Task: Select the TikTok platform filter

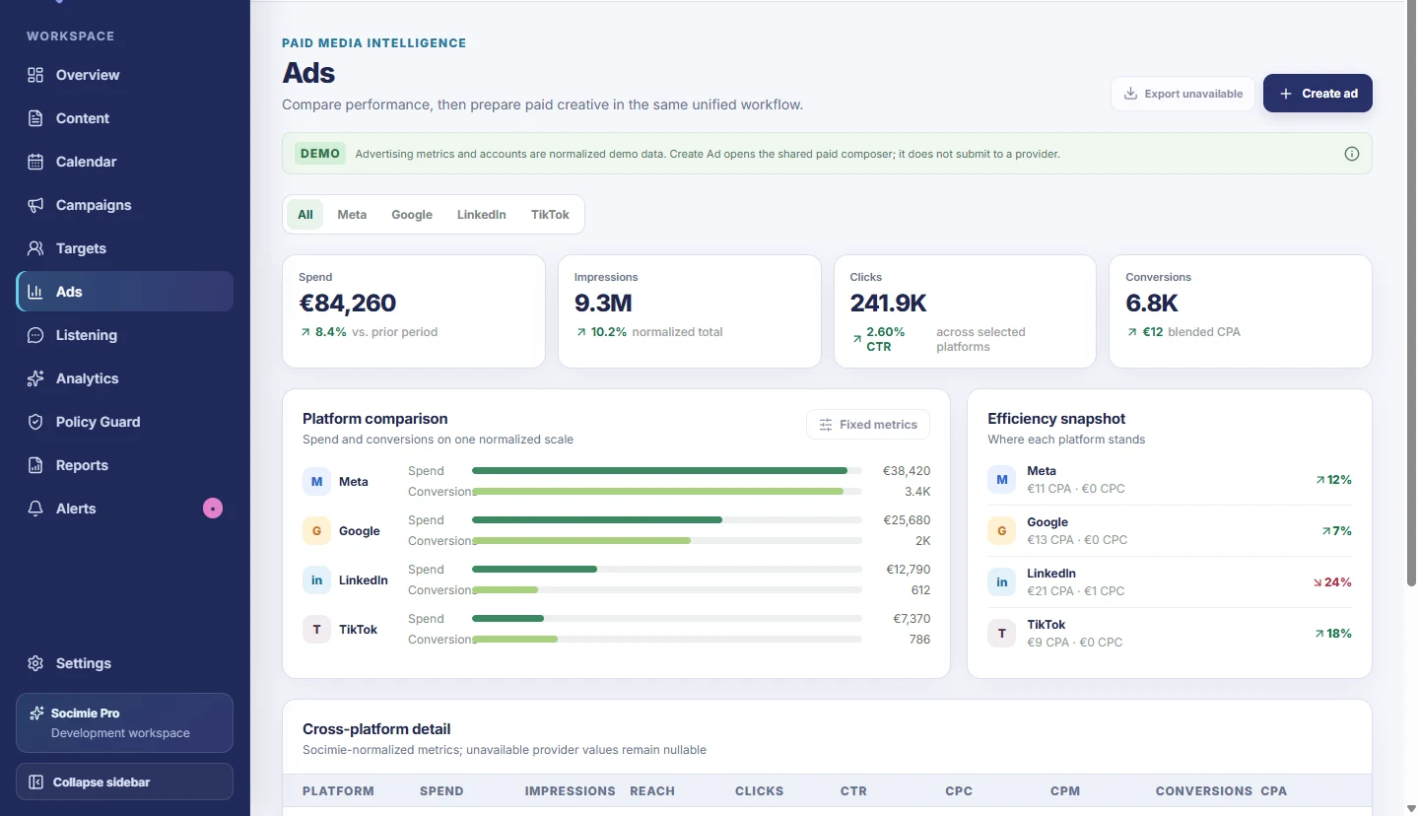Action: coord(550,214)
